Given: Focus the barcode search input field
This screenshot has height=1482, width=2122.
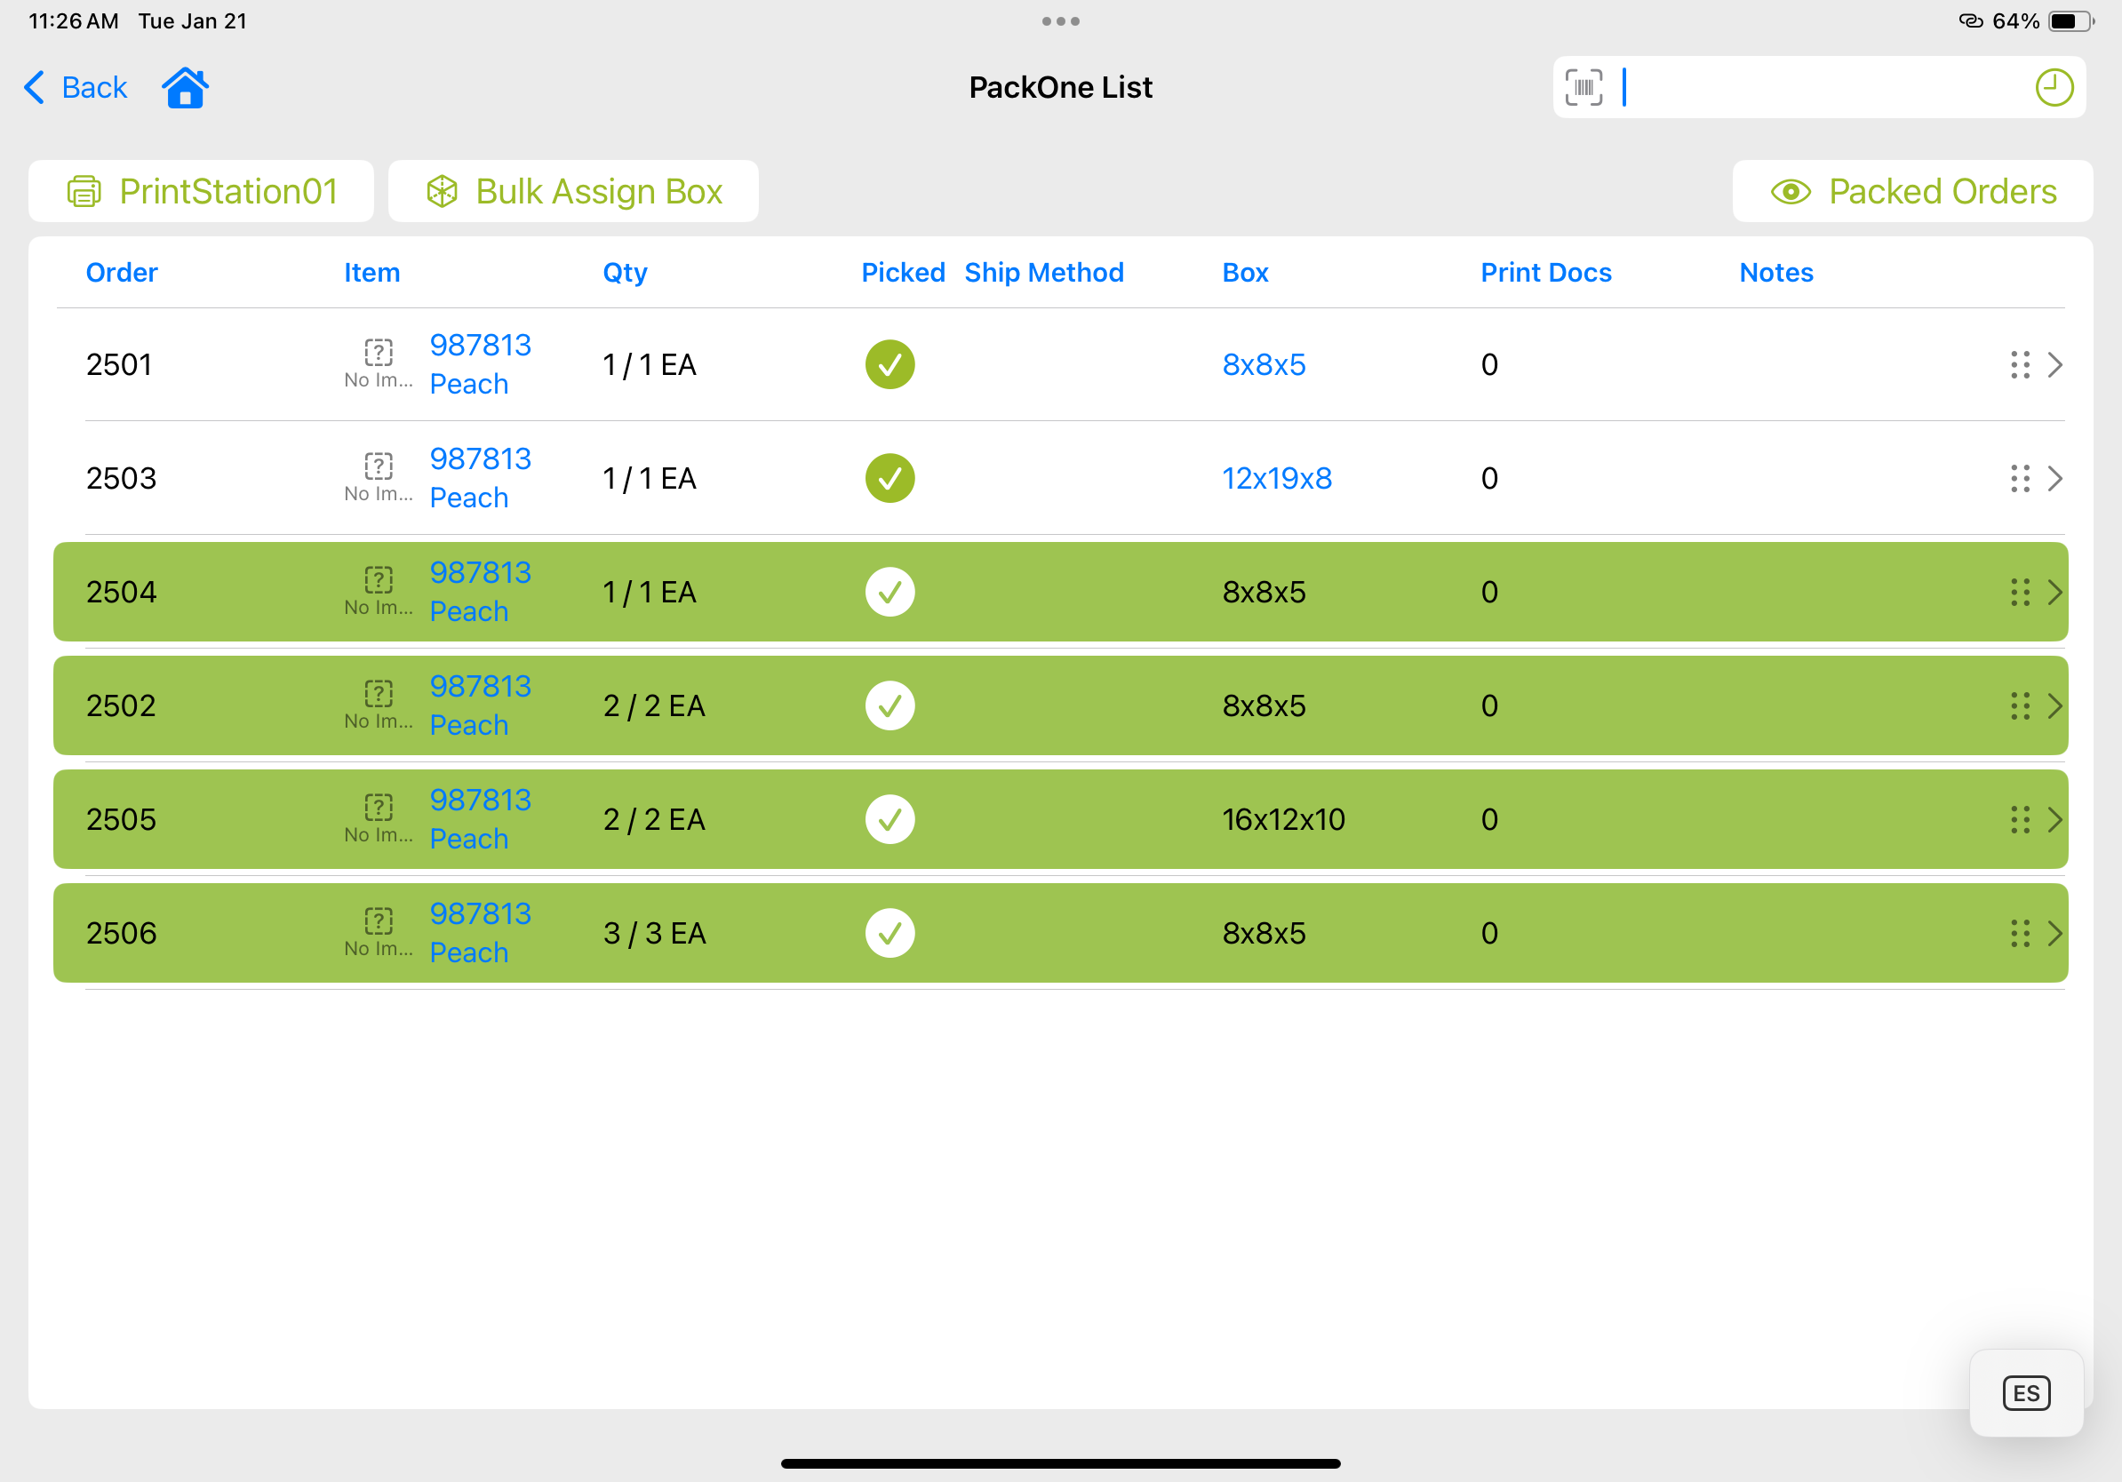Looking at the screenshot, I should (x=1812, y=88).
